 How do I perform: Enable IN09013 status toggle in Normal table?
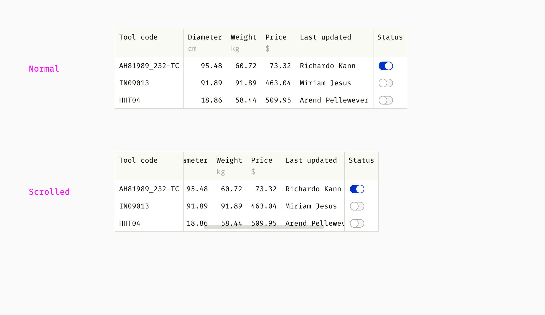tap(386, 83)
